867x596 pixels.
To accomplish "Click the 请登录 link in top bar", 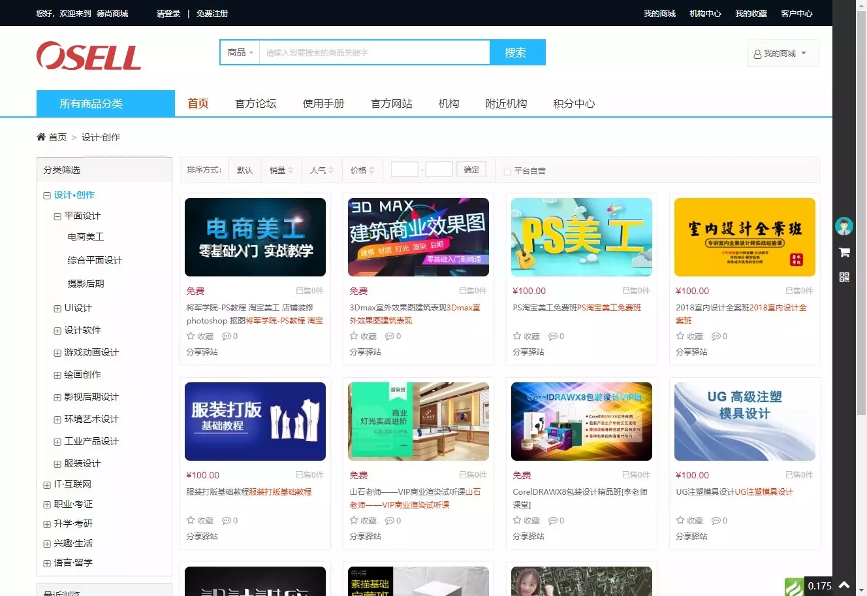I will pos(168,13).
